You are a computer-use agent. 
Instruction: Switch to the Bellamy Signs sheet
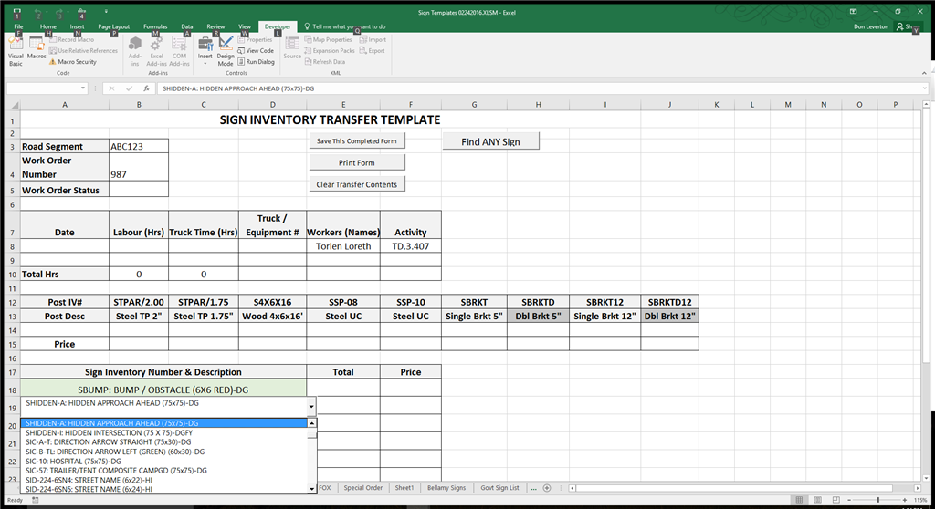click(446, 487)
